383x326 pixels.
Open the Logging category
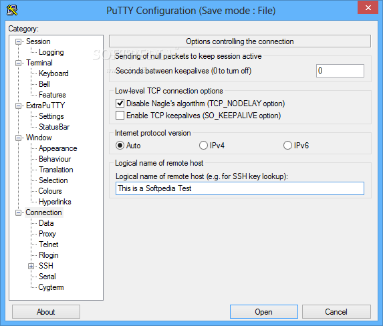(51, 52)
